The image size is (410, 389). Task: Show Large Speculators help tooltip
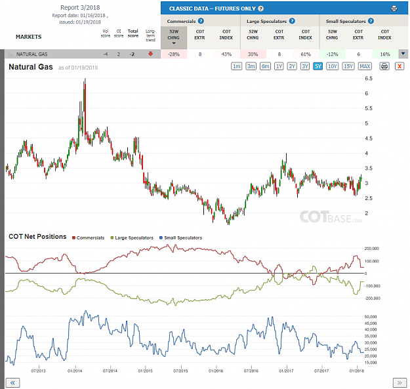point(292,21)
